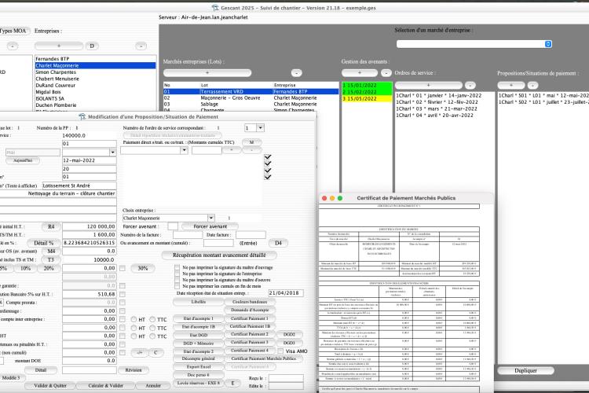Select ordre de service 01 janvier 14-janv-2022
589x393 pixels.
coord(444,96)
